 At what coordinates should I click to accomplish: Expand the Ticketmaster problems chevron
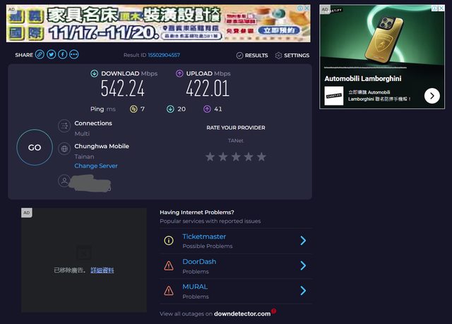click(303, 241)
